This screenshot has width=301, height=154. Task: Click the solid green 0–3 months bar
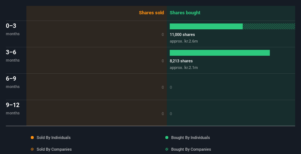click(x=206, y=26)
